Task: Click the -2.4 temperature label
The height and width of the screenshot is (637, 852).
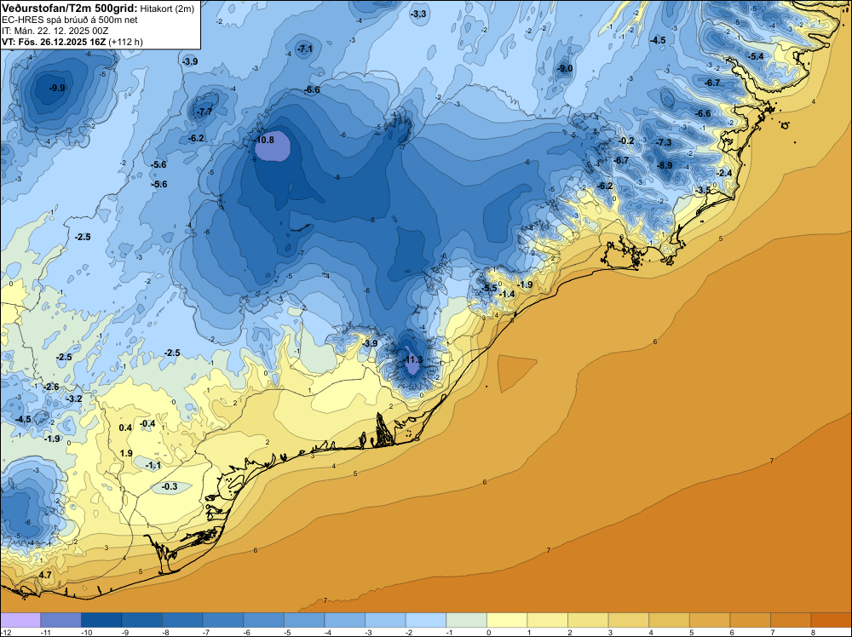Action: 724,173
